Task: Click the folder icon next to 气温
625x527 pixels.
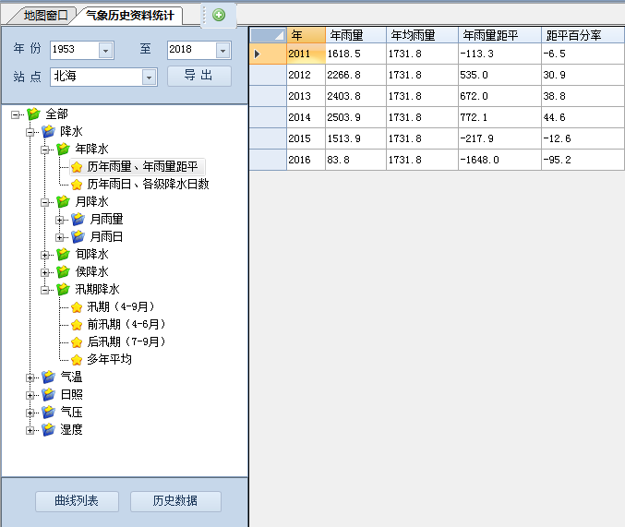Action: click(x=48, y=377)
